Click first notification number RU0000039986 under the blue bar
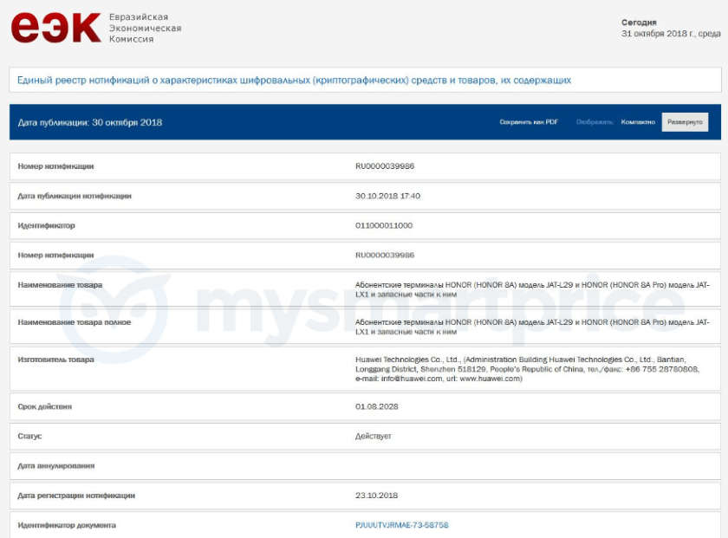 click(385, 166)
